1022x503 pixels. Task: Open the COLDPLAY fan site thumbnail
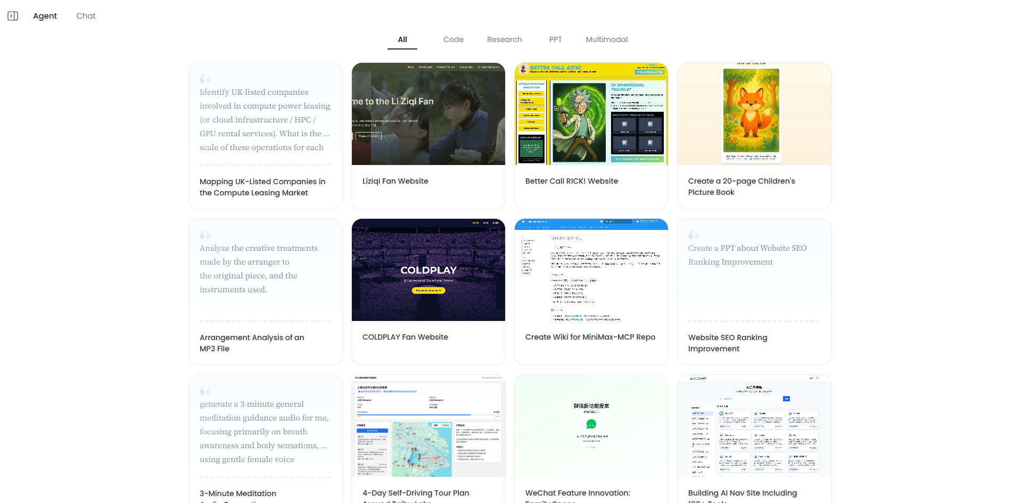coord(428,270)
